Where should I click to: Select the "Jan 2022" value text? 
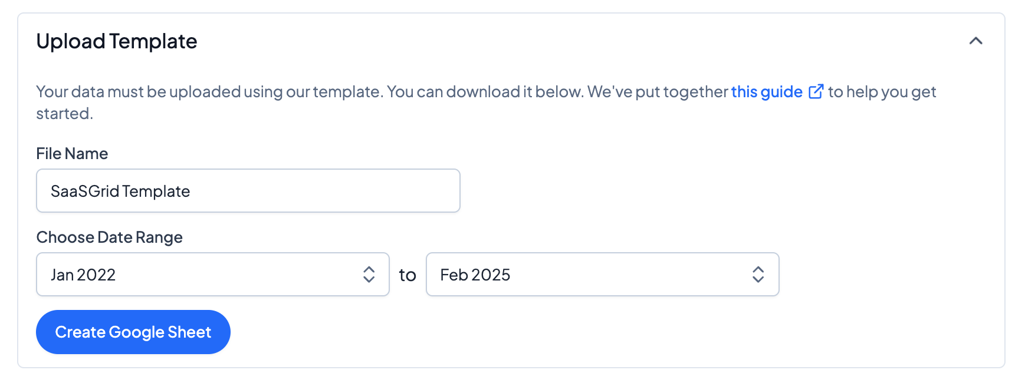click(83, 275)
